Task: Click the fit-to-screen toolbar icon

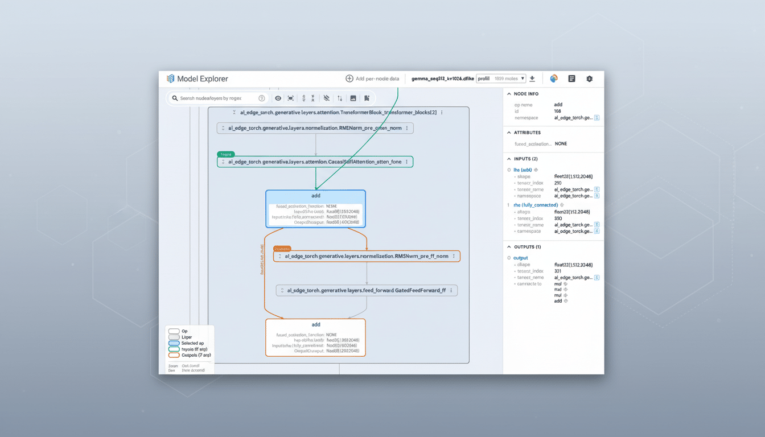Action: (290, 98)
